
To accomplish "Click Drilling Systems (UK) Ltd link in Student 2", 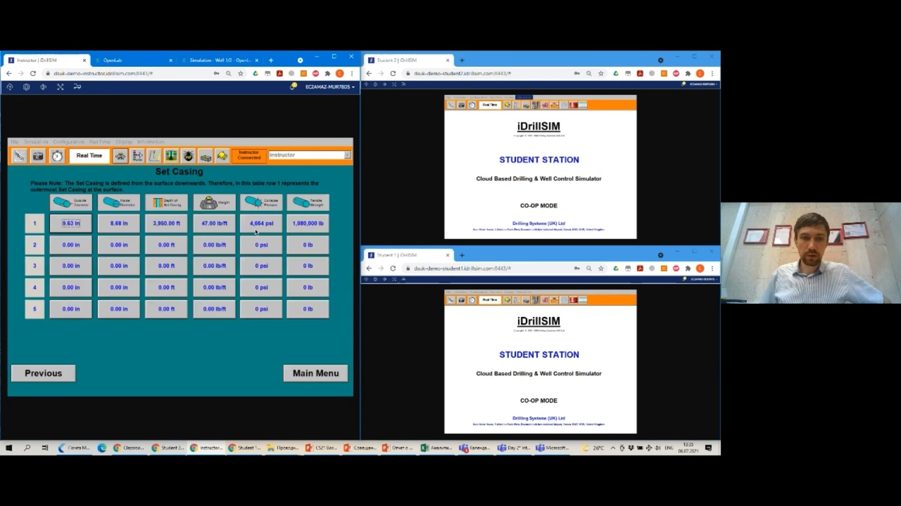I will (x=538, y=223).
